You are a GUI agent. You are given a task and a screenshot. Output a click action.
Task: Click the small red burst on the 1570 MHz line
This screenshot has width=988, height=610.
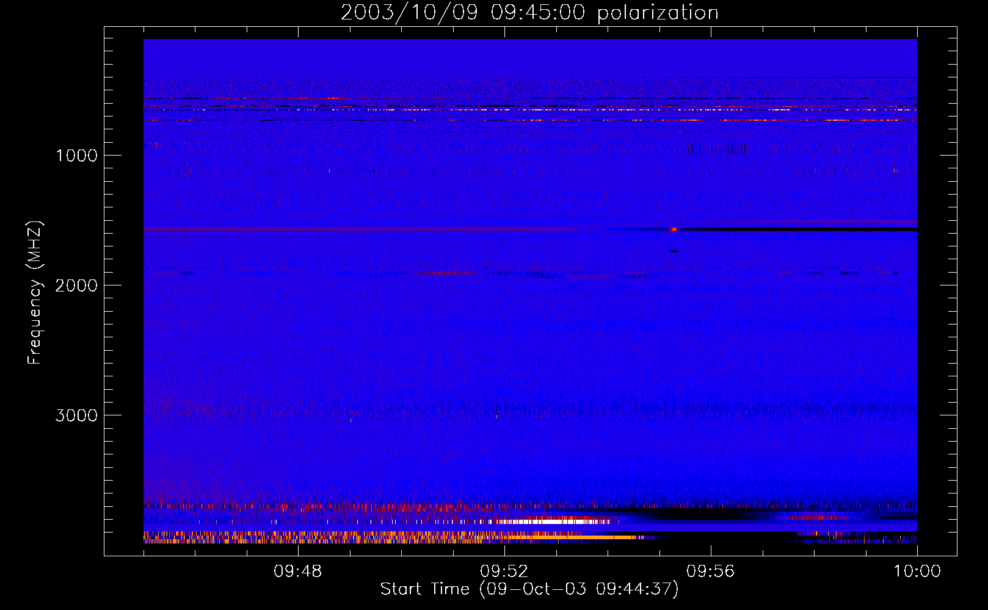674,229
